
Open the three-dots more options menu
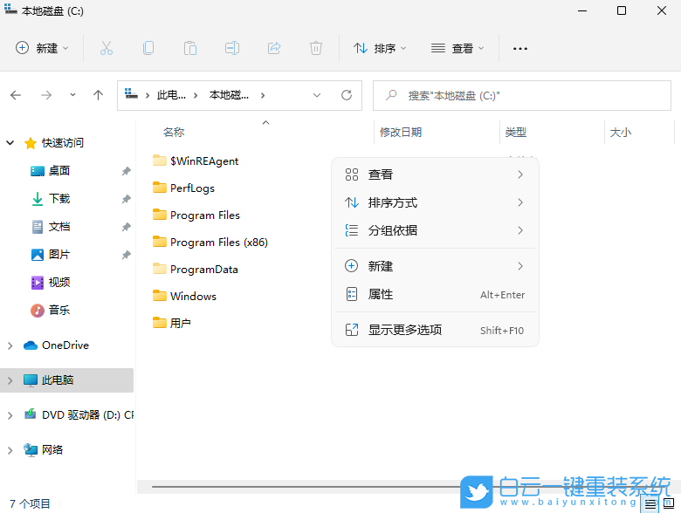[519, 49]
